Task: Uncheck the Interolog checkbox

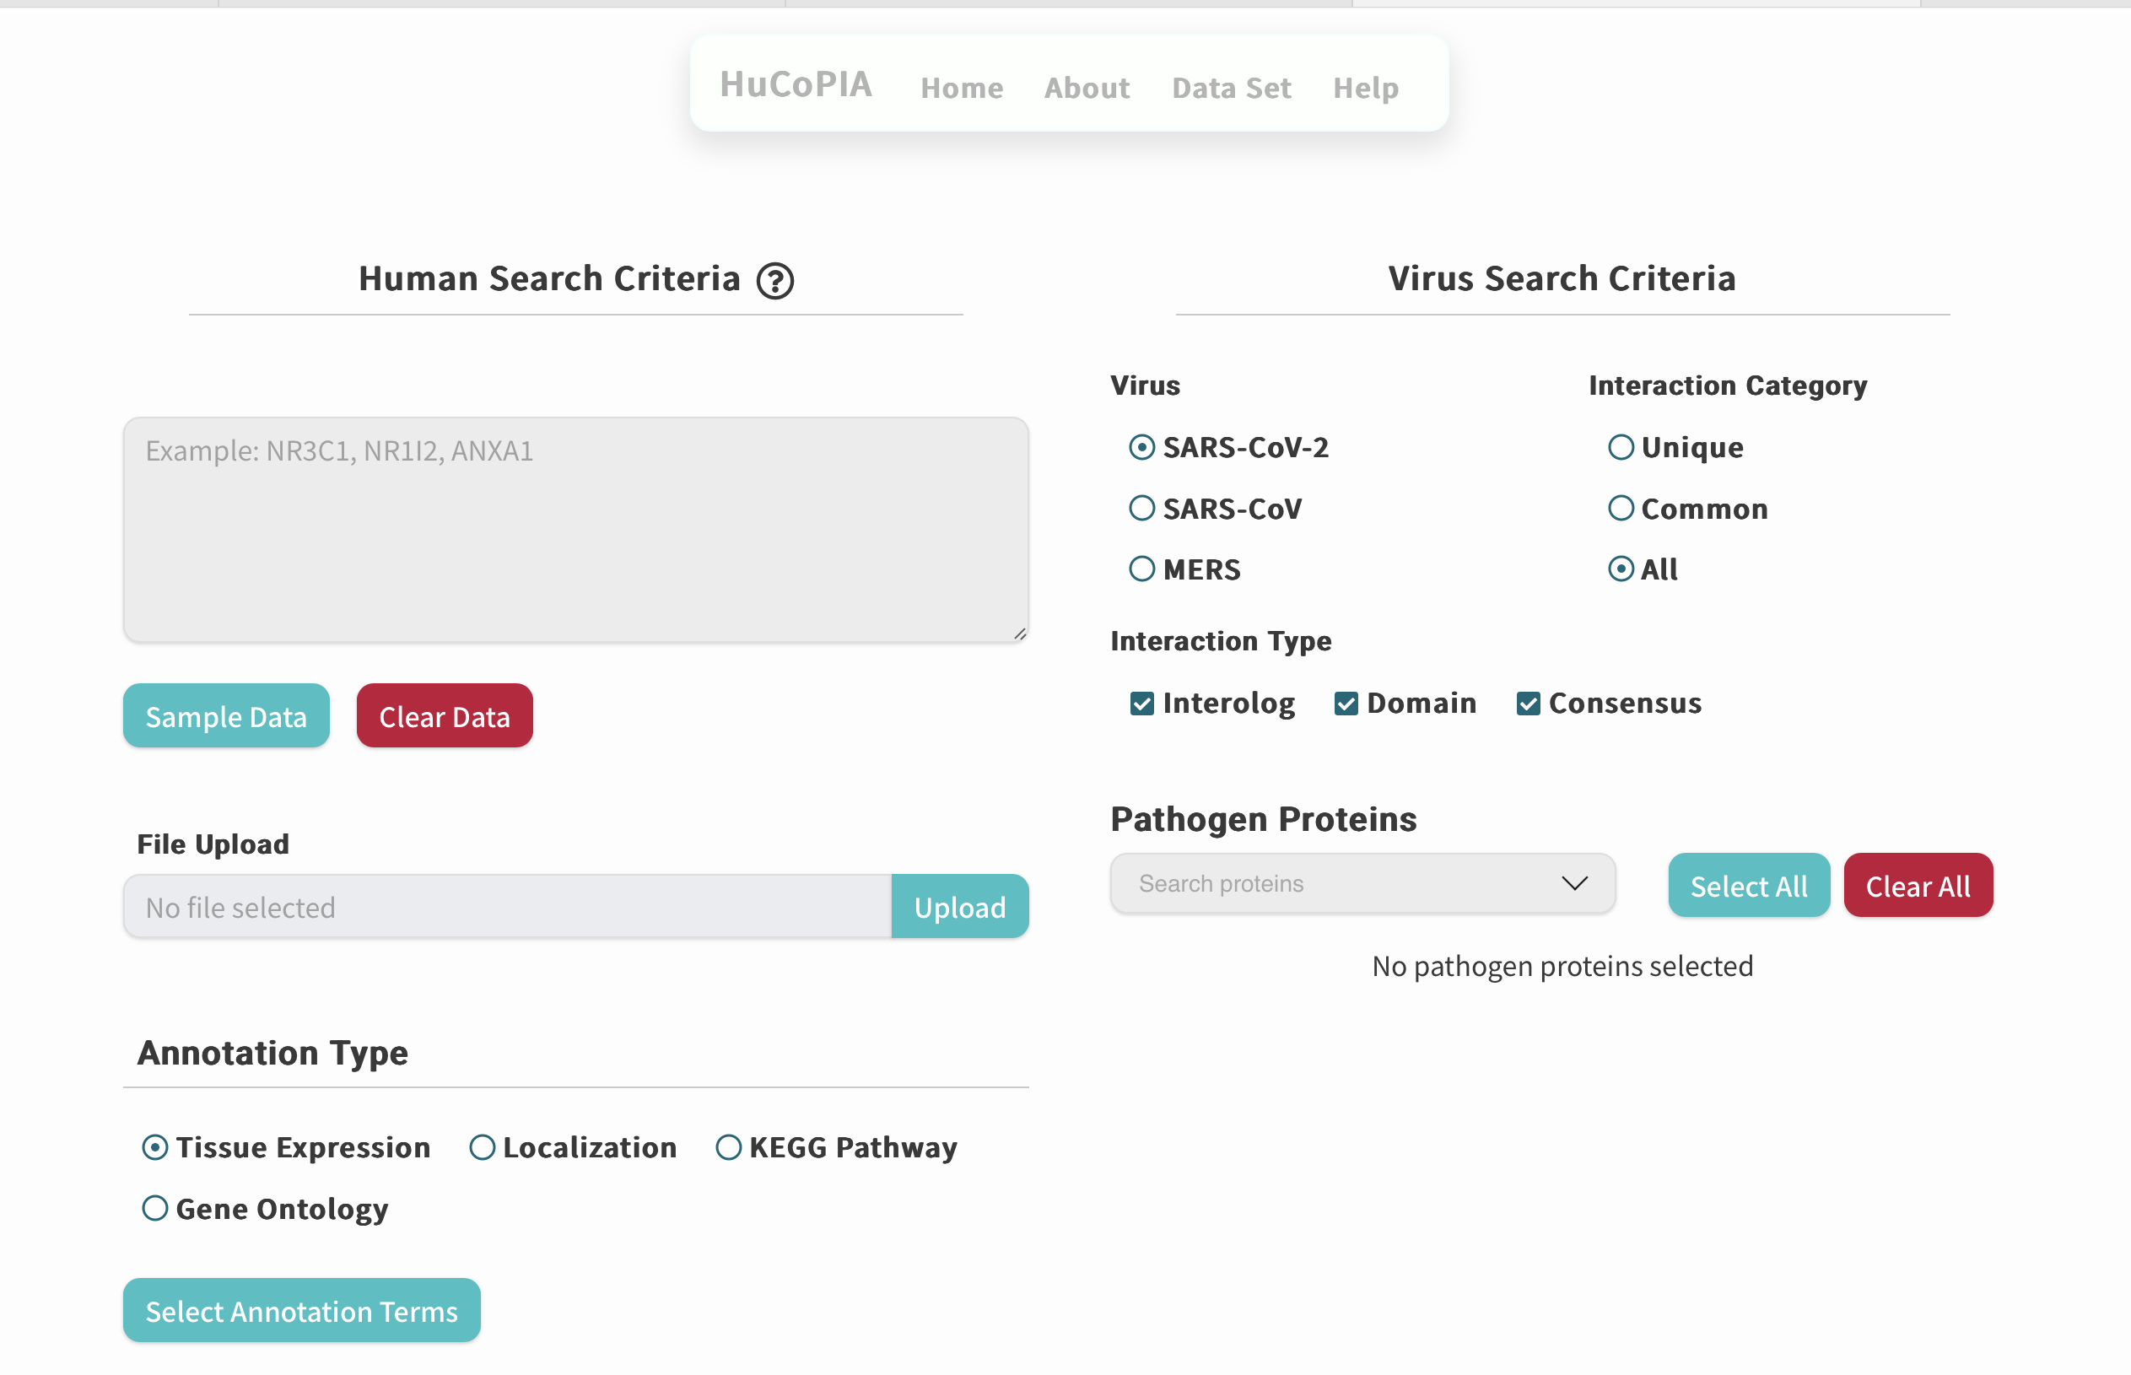Action: tap(1141, 704)
